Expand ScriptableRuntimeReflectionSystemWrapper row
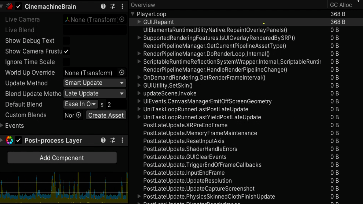The width and height of the screenshot is (363, 204). (x=139, y=61)
